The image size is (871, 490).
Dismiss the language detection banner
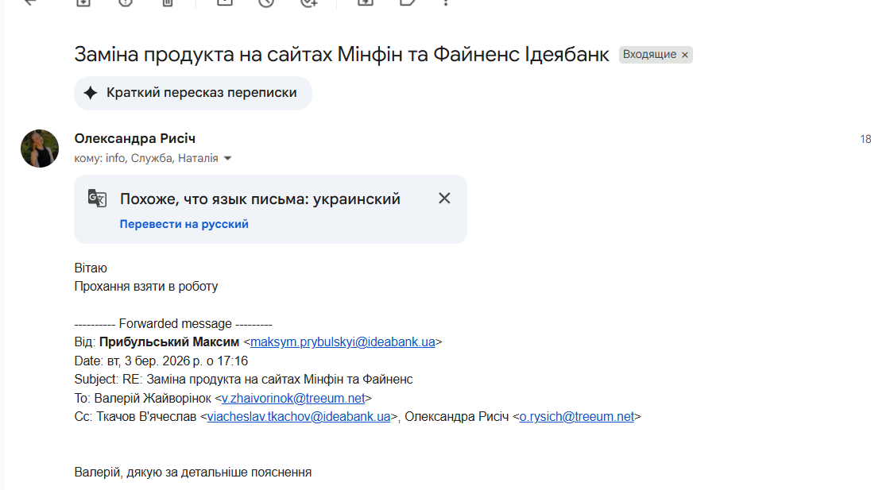click(444, 199)
